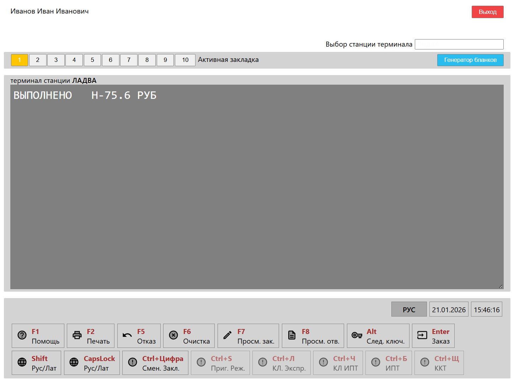514x382 pixels.
Task: Toggle Shift Рус/Лат language globe
Action: 22,362
